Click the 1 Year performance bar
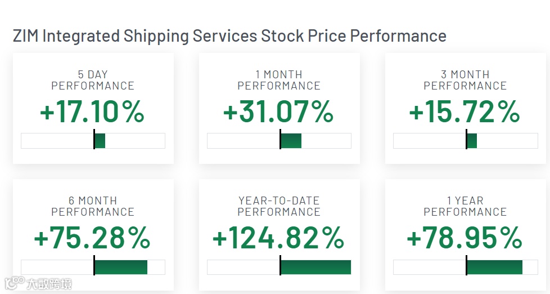This screenshot has width=550, height=294. (x=465, y=267)
